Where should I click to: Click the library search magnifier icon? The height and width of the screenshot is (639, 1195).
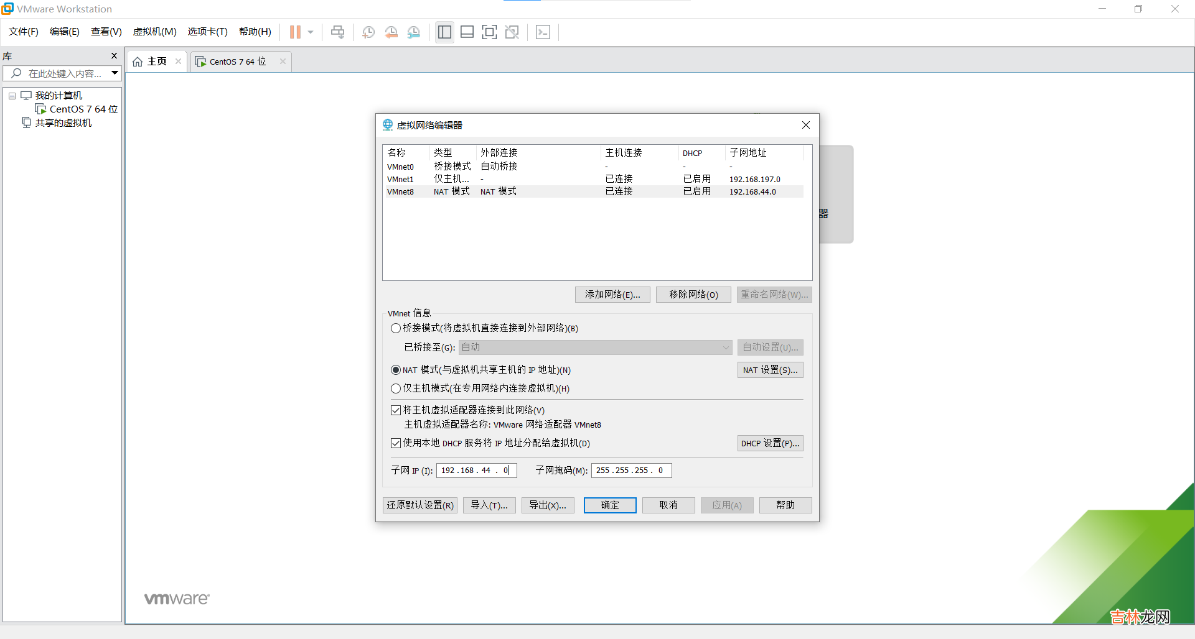click(17, 73)
